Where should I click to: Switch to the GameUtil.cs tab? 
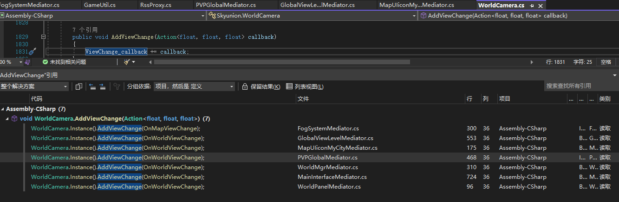[x=100, y=5]
